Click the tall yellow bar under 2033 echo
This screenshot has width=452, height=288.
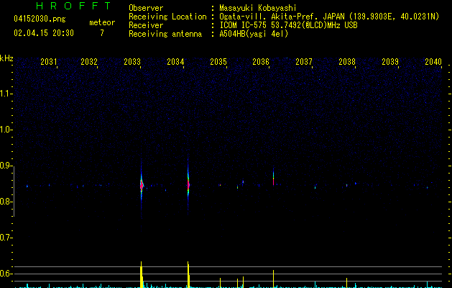click(x=142, y=274)
